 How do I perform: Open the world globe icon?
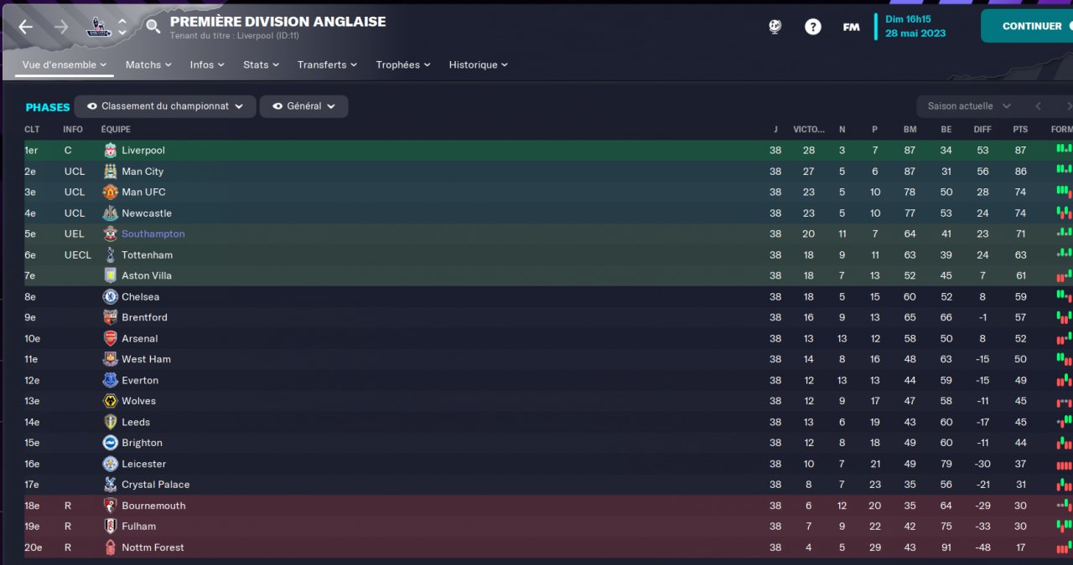tap(775, 27)
